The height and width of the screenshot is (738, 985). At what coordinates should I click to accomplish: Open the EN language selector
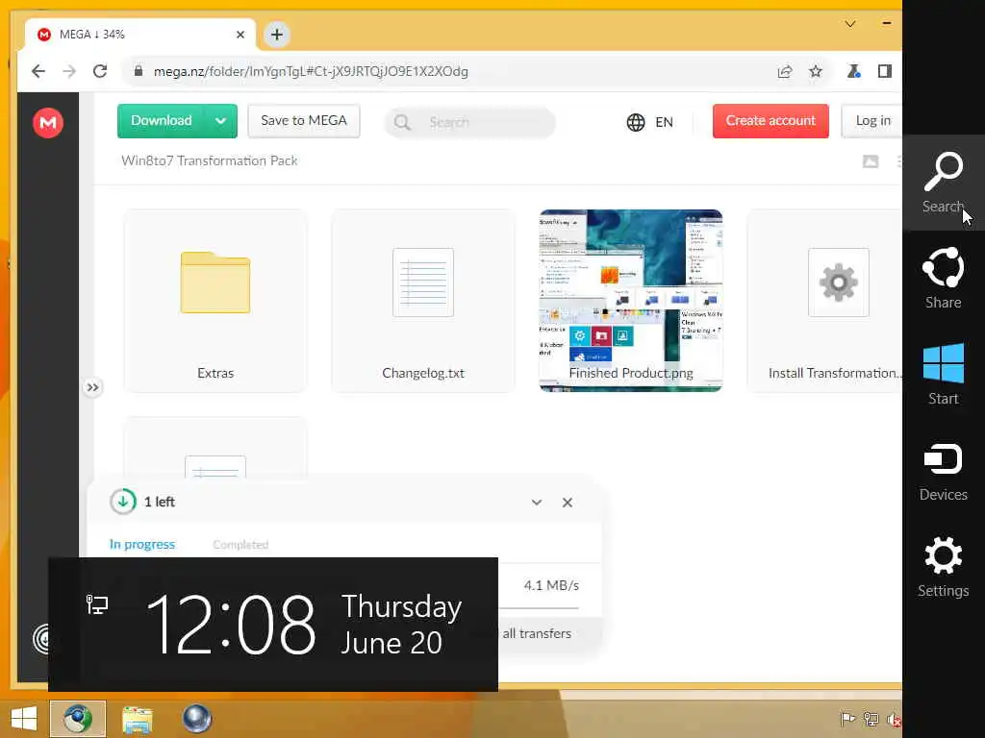(x=649, y=122)
